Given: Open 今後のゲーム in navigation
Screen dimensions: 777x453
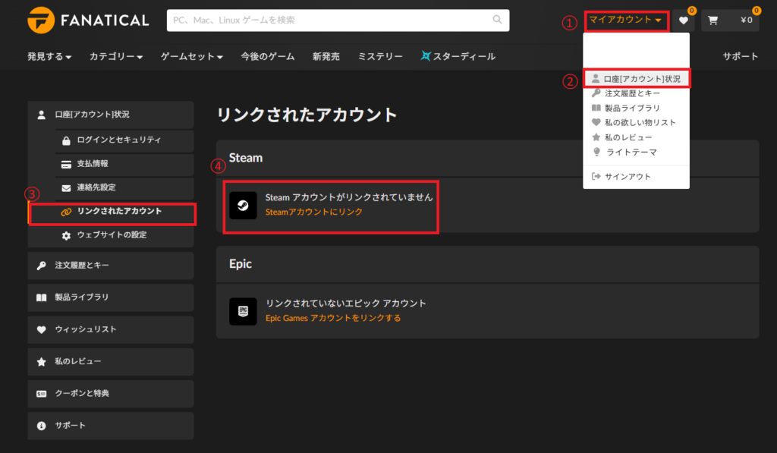Looking at the screenshot, I should click(x=268, y=56).
